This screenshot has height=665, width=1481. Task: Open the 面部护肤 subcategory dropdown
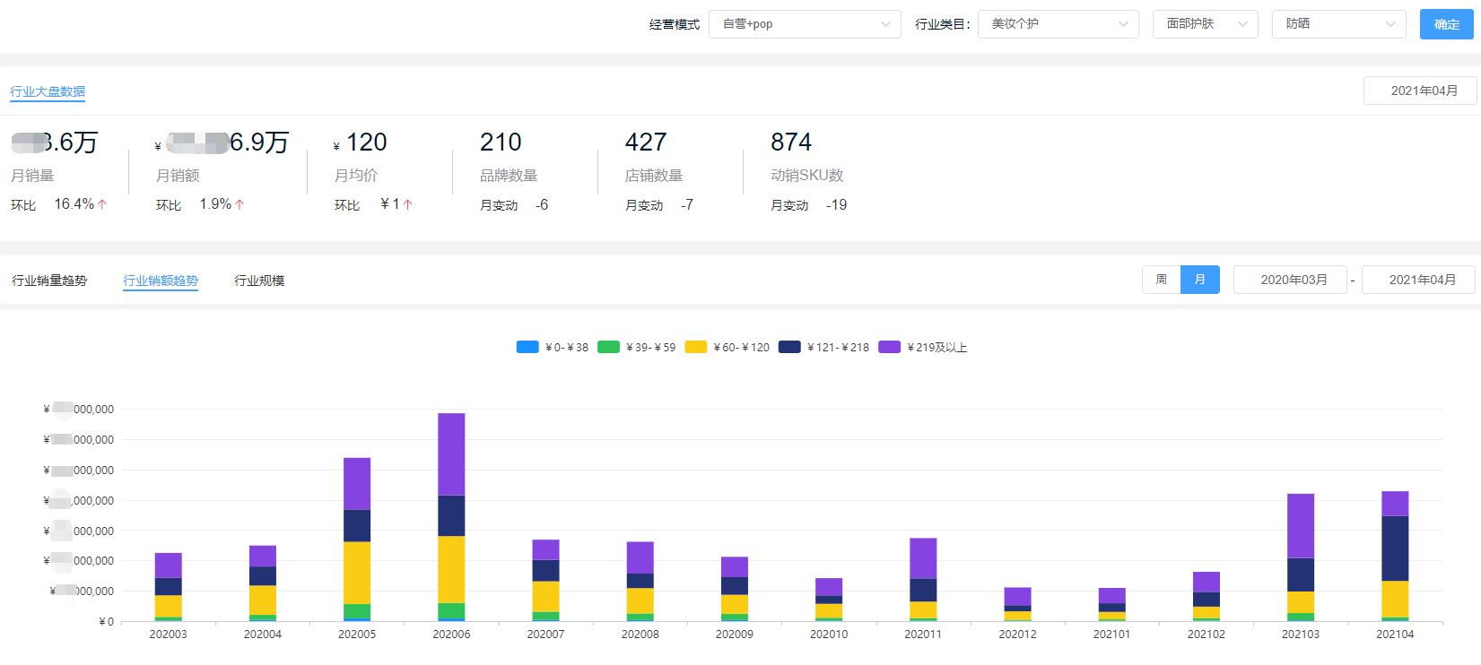coord(1204,24)
